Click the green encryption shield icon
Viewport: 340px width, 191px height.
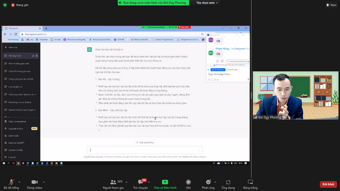point(5,5)
